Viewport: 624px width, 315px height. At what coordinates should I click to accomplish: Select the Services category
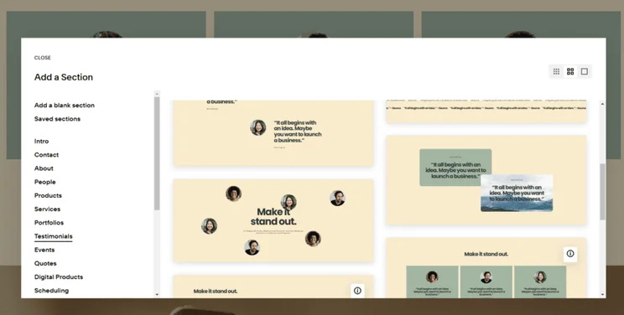click(47, 209)
